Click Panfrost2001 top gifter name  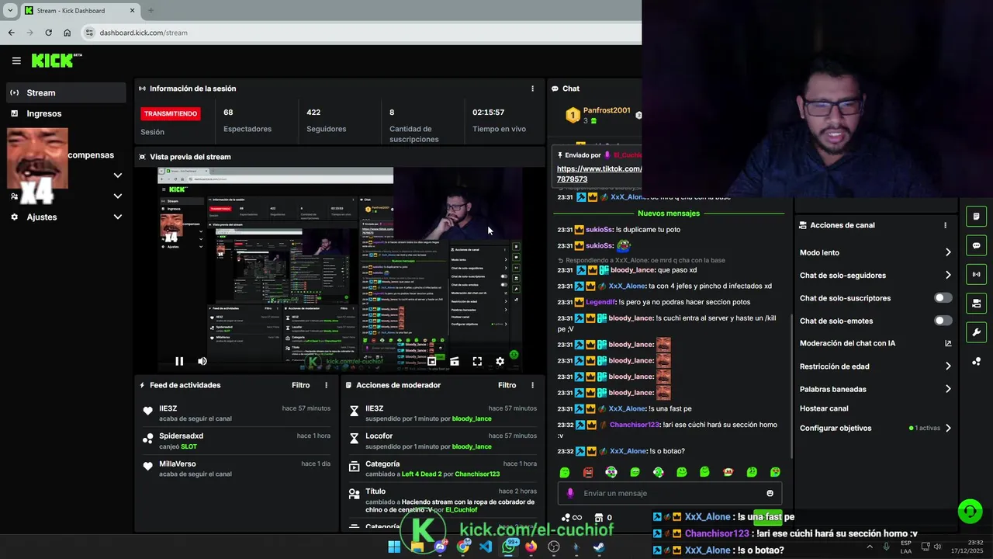tap(607, 110)
